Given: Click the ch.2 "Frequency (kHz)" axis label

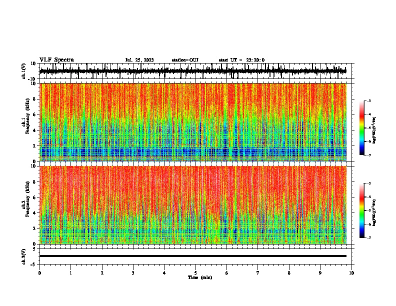Looking at the screenshot, I should click(x=27, y=199).
